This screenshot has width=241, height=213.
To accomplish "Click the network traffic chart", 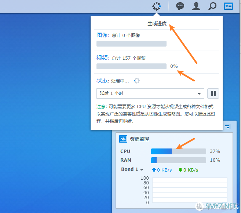I will coord(190,190).
